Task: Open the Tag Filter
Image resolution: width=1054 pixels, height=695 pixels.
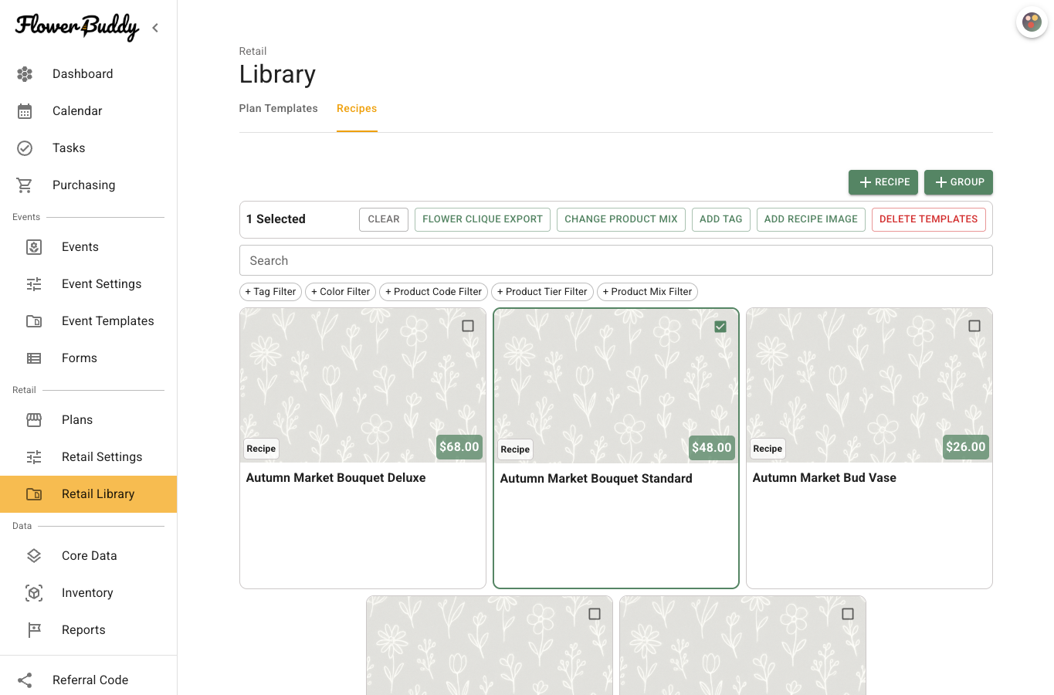Action: tap(270, 292)
